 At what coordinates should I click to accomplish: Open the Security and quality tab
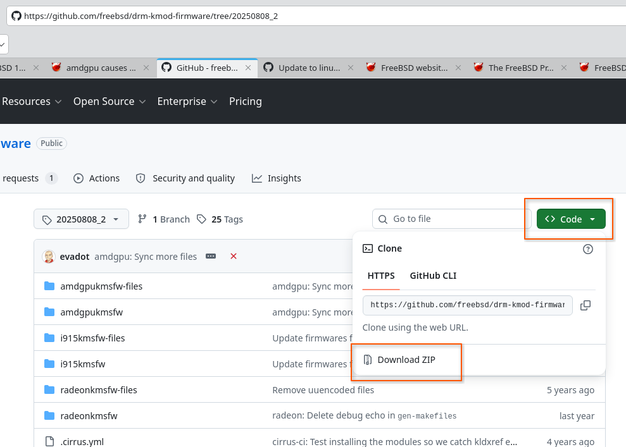click(x=185, y=178)
